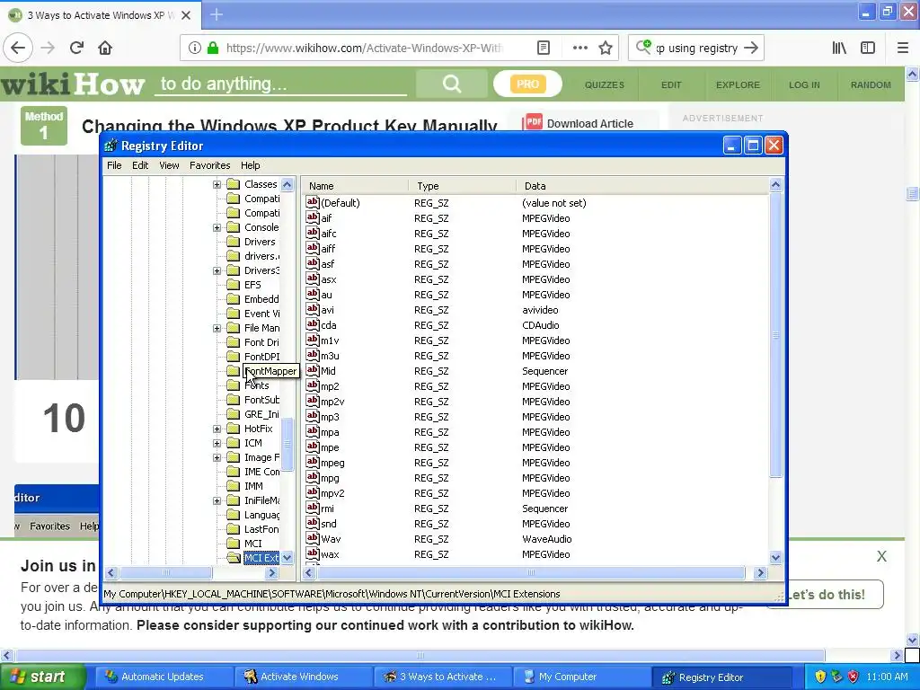Click values pane vertical scrollbar thumb
The image size is (920, 690).
[775, 334]
